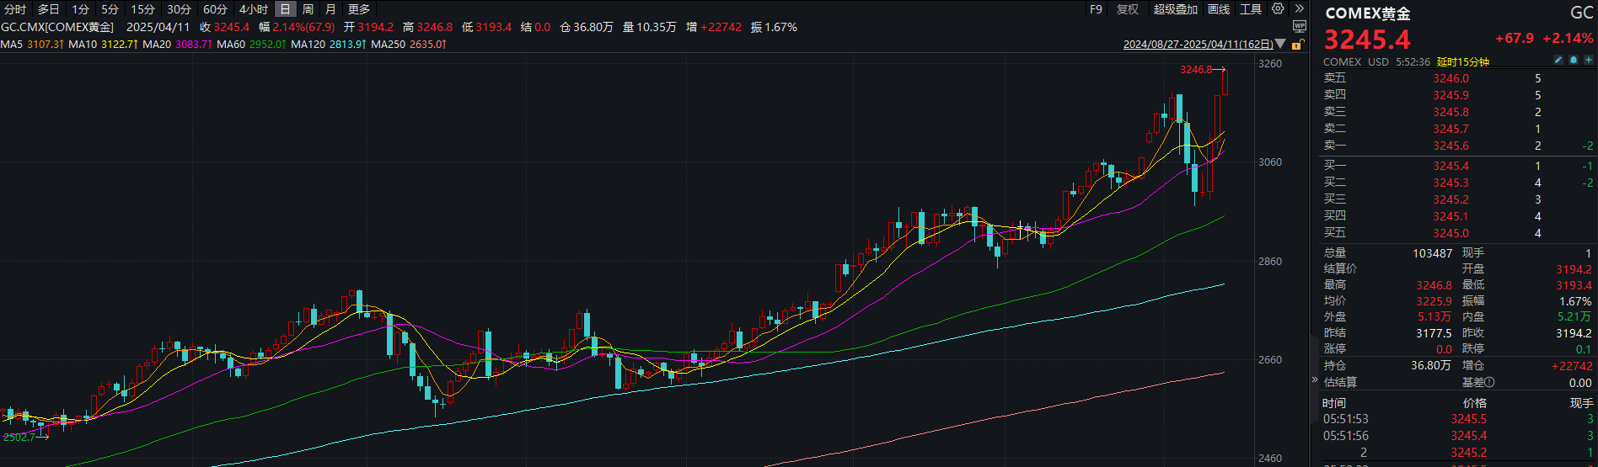
Task: Click the MA10 indicator label
Action: pyautogui.click(x=103, y=44)
